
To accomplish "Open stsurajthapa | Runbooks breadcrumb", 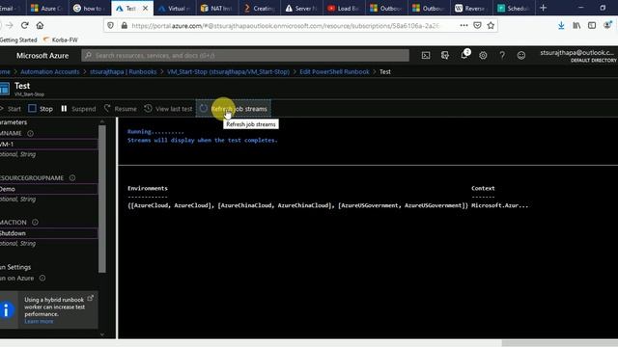I will (x=123, y=71).
